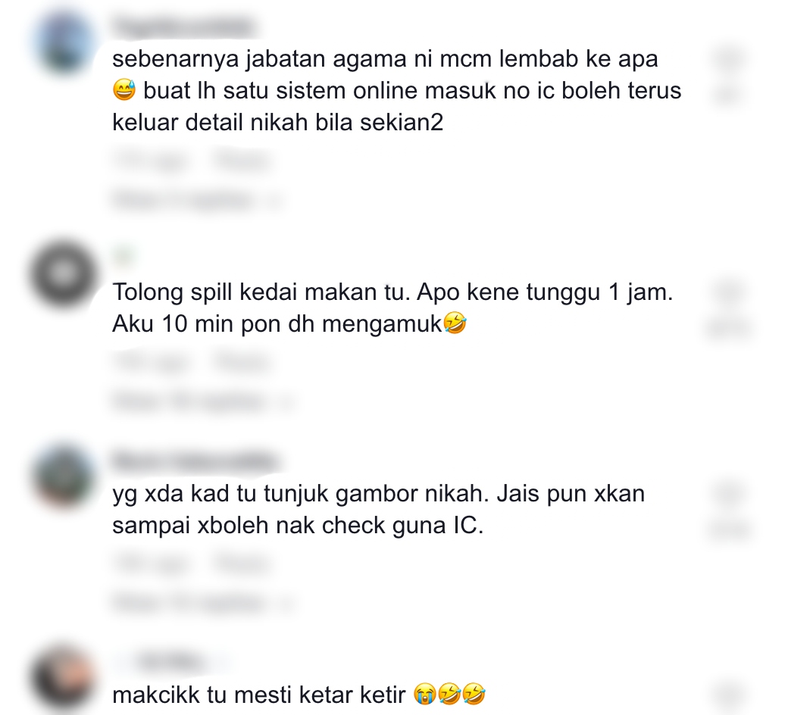The height and width of the screenshot is (715, 788).
Task: Select the comment text 'makcikk tu mesti ketar ketir'
Action: 259,695
